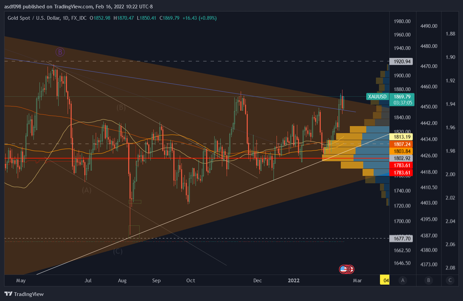Click the 03:37:05 bar countdown

point(402,103)
